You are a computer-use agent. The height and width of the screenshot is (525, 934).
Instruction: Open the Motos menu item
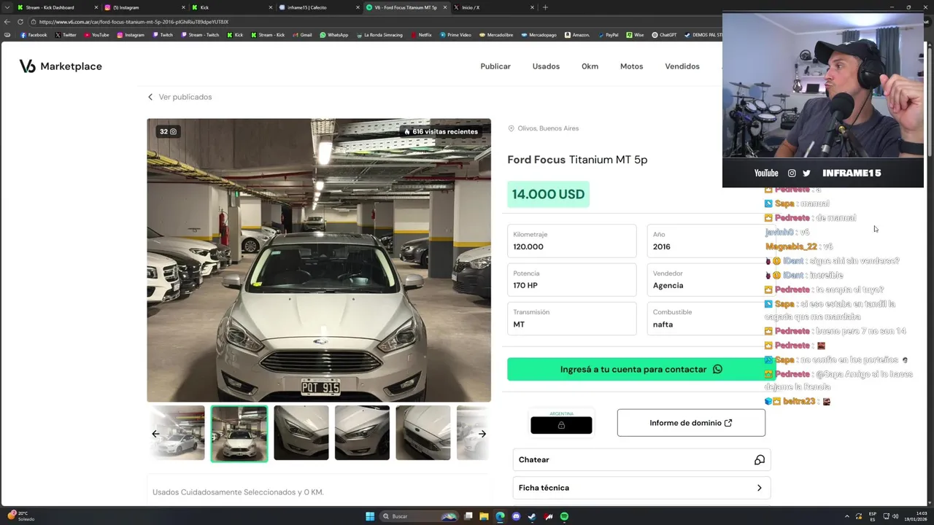pos(632,66)
